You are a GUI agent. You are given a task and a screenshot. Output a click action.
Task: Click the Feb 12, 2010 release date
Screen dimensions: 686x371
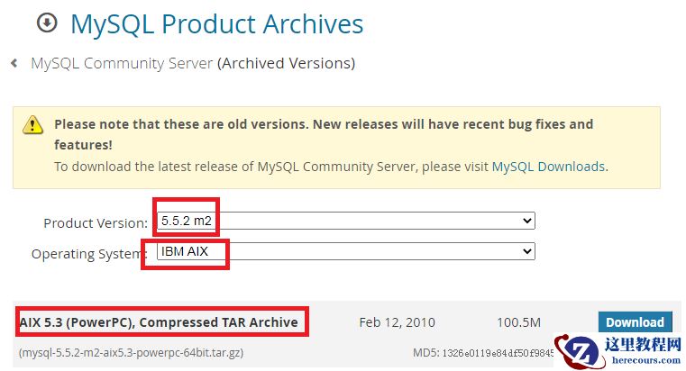397,322
